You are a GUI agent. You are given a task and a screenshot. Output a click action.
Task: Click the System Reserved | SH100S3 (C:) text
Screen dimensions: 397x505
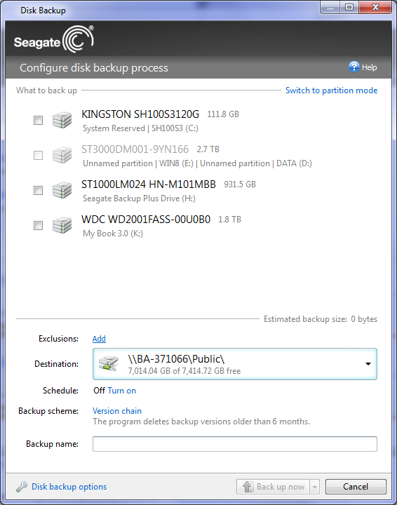(140, 128)
